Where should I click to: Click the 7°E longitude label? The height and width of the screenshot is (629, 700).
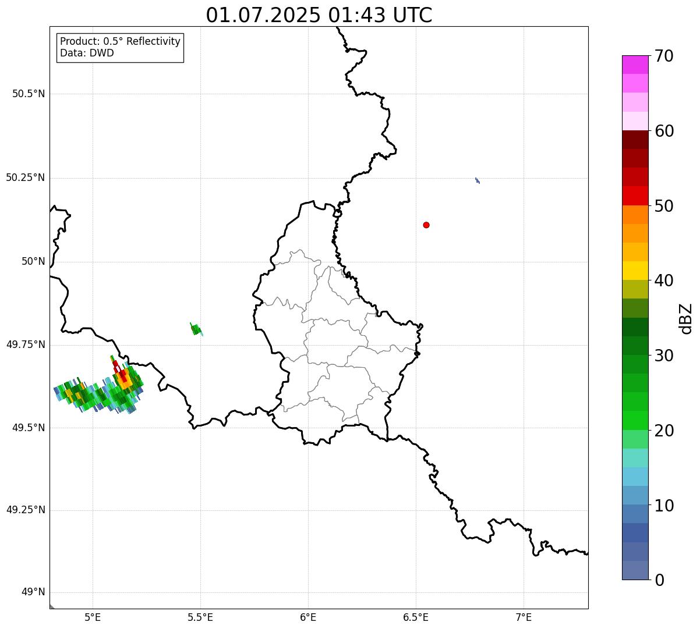[524, 617]
